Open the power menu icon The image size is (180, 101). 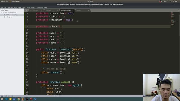pyautogui.click(x=176, y=1)
